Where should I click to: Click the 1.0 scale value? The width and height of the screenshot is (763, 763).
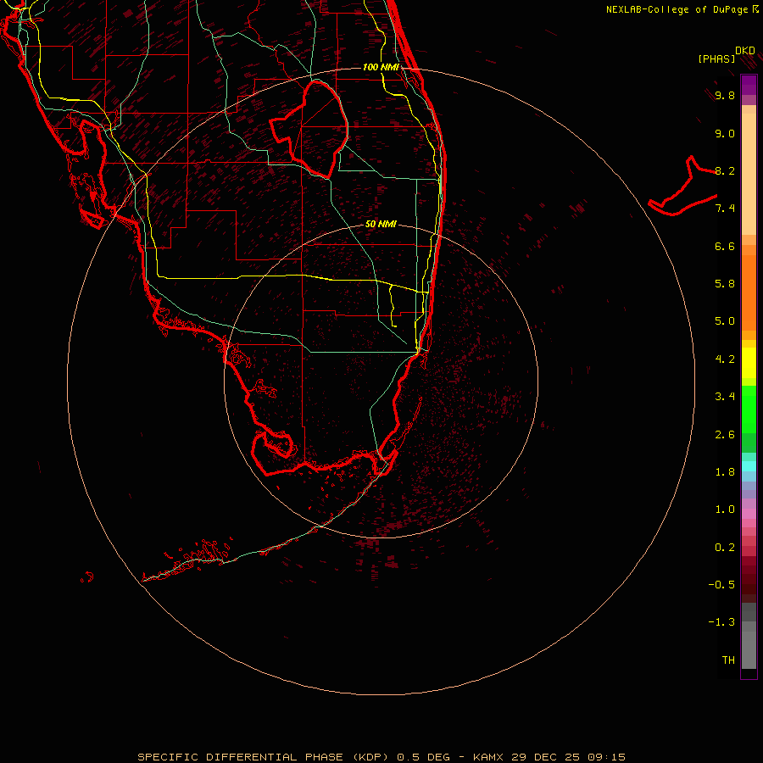pos(725,510)
